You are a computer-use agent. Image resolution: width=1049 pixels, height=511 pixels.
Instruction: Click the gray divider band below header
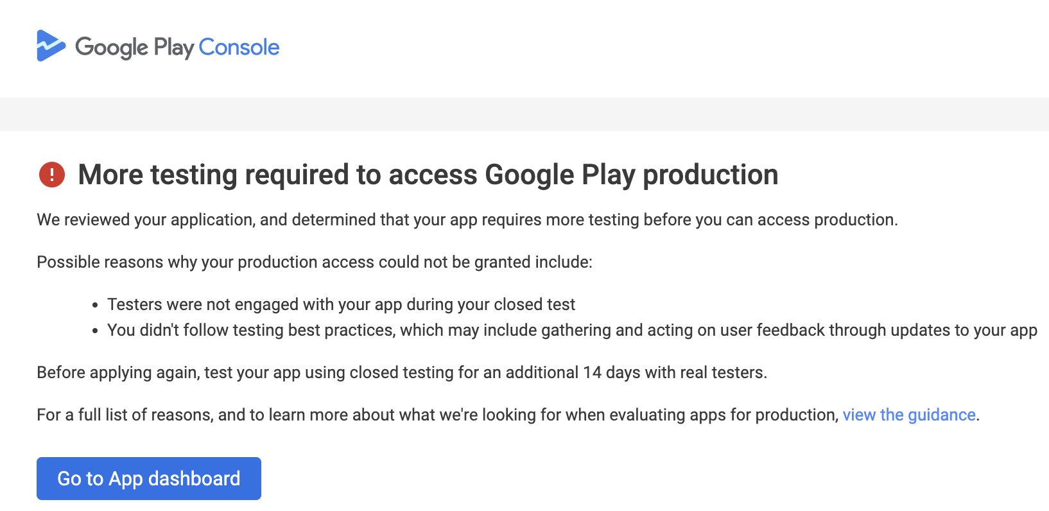pos(524,114)
